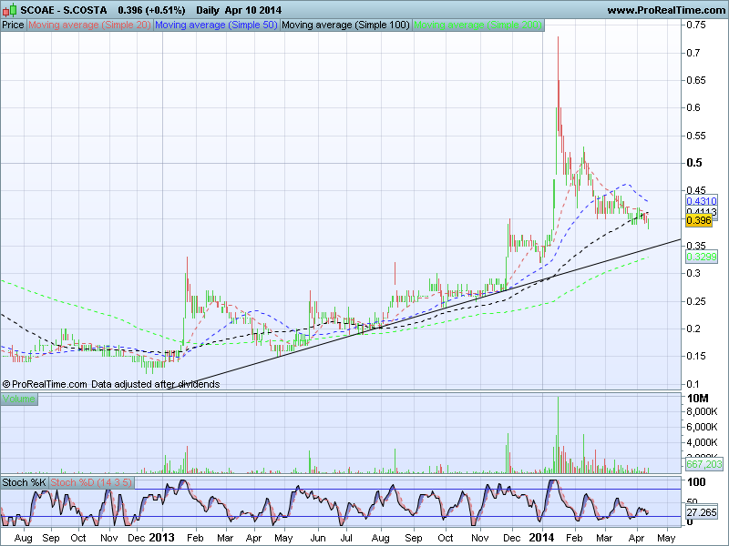Viewport: 729px width, 546px height.
Task: Toggle the Moving average (Simple 100) label
Action: 344,25
